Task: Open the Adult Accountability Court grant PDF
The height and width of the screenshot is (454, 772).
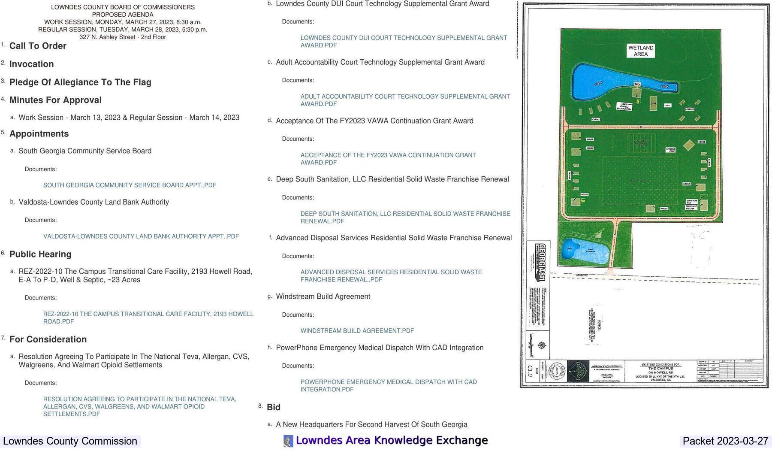Action: coord(405,100)
